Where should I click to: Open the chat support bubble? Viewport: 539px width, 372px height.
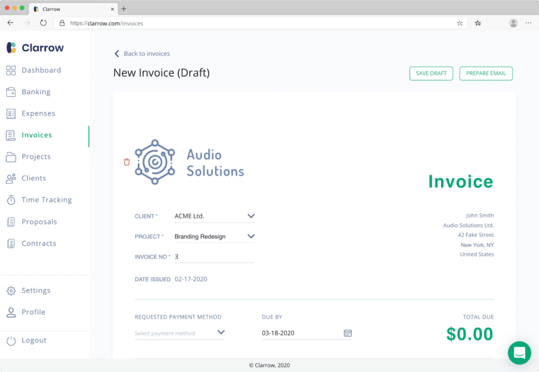(x=519, y=353)
